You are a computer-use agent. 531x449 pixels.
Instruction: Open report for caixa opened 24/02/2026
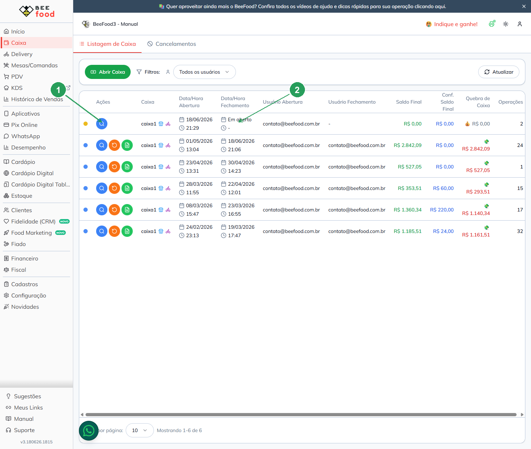pyautogui.click(x=127, y=231)
